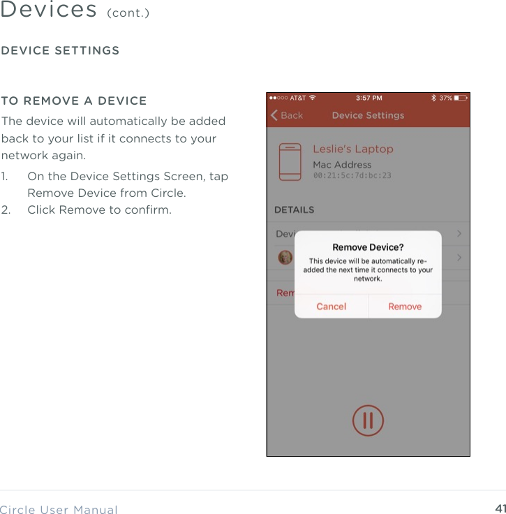Click the Mac address 00:21:5c:7d:bc:23
506x514 pixels.
tap(352, 175)
